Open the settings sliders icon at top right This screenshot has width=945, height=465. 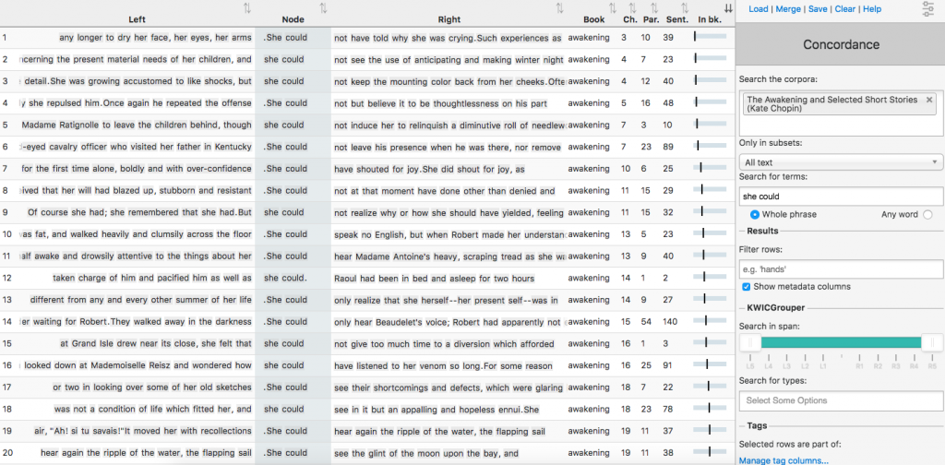point(928,9)
